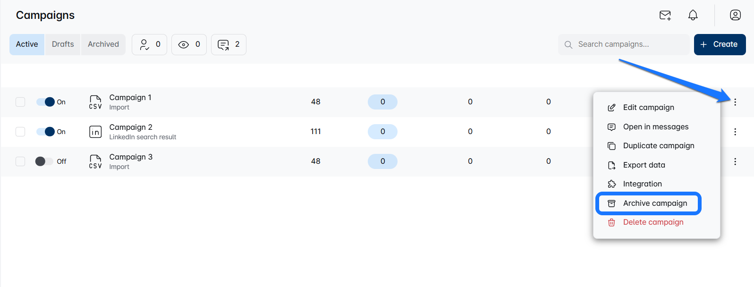Click the LinkedIn icon for Campaign 2

[x=95, y=132]
